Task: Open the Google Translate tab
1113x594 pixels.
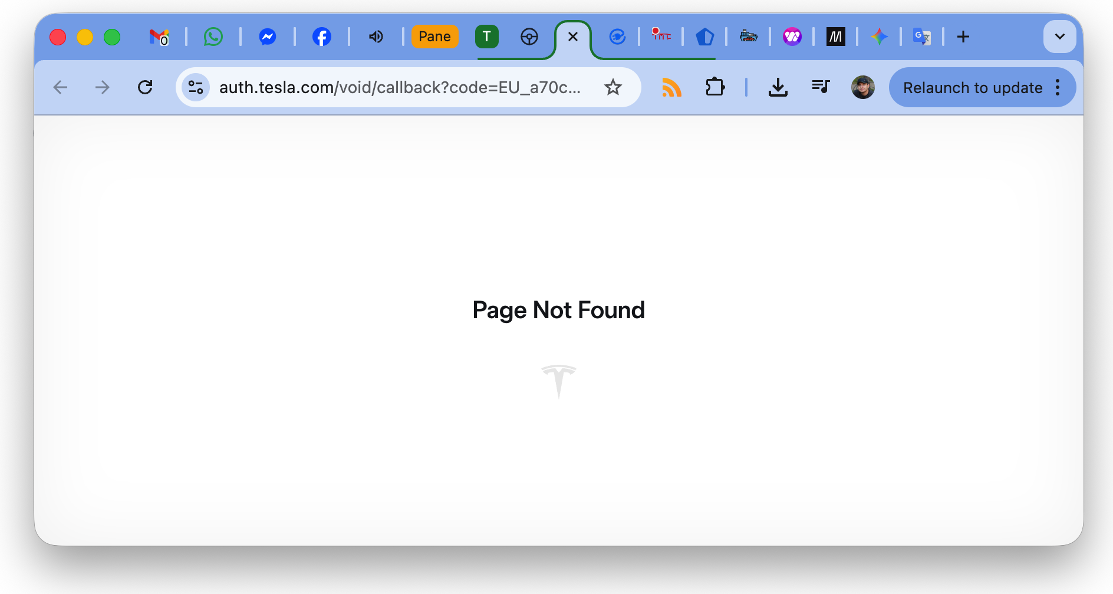Action: pyautogui.click(x=921, y=37)
